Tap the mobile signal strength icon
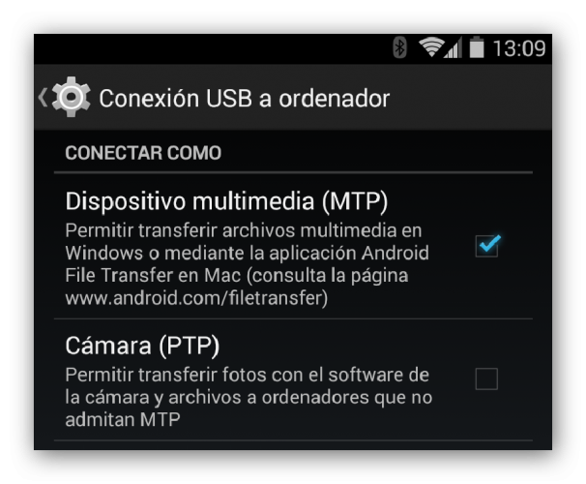Screen dimensions: 586x484 pyautogui.click(x=454, y=47)
